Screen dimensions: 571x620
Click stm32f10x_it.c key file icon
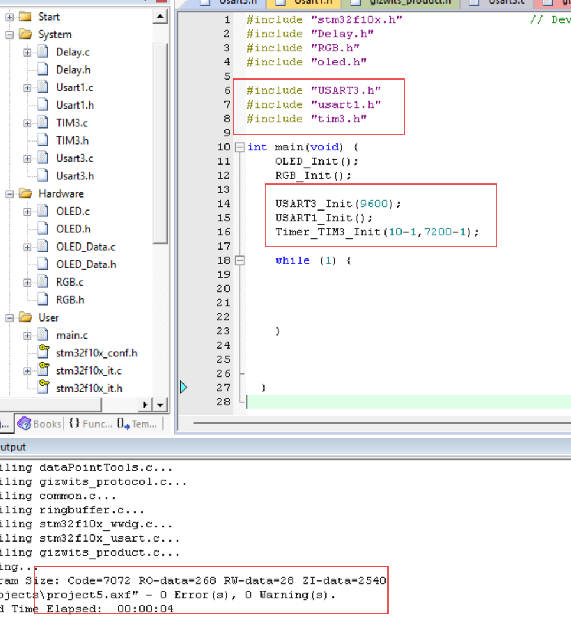(x=44, y=370)
